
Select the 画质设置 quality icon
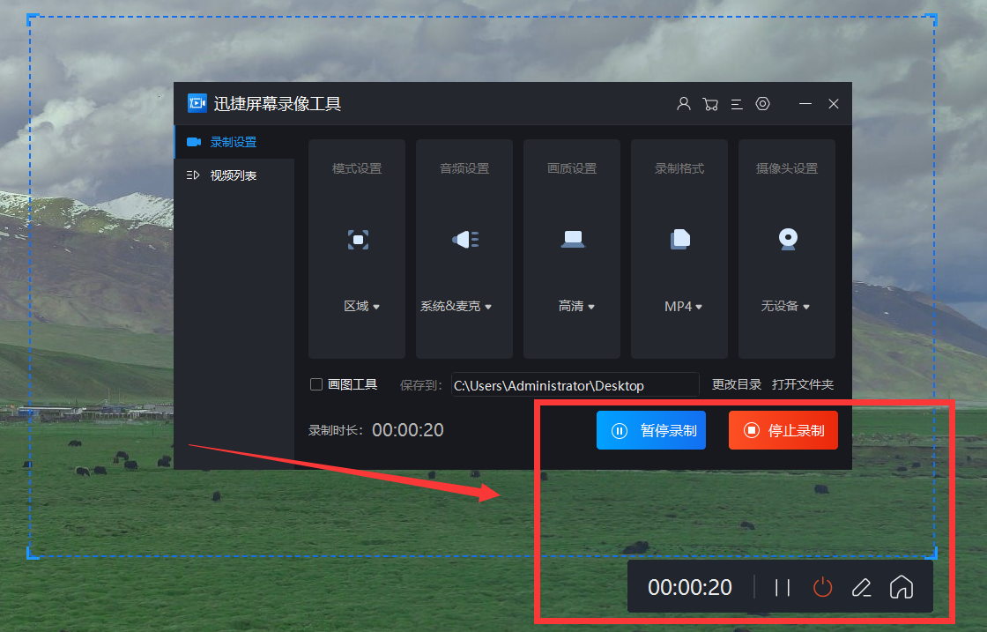tap(571, 239)
